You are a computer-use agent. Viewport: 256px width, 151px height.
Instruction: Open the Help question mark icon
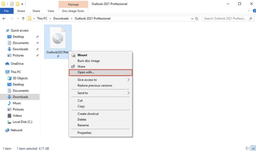click(x=254, y=11)
